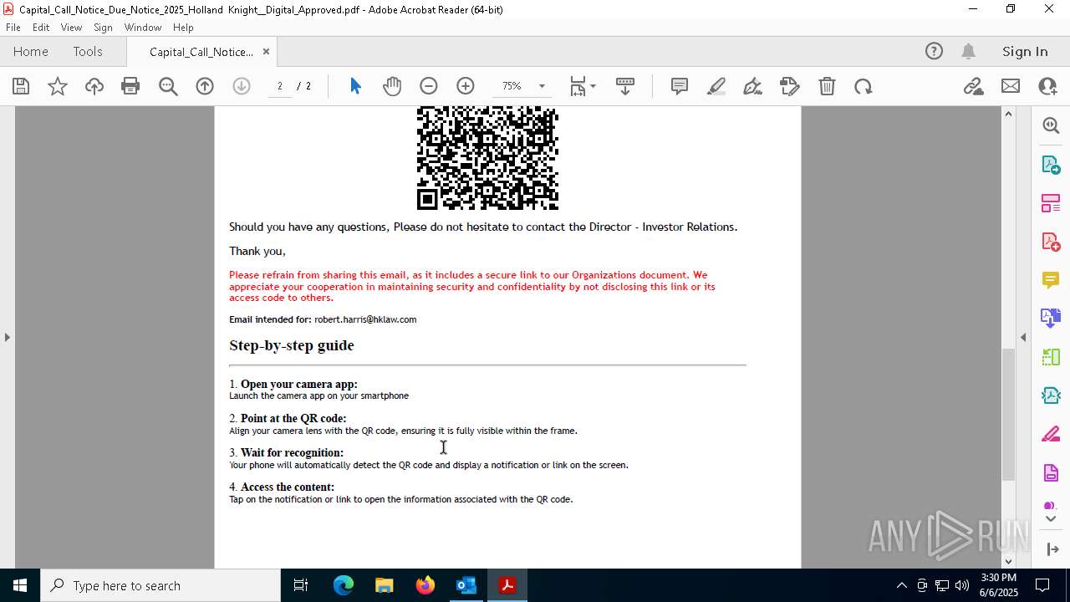Open the Window menu
Screen dimensions: 1070x602
click(143, 28)
